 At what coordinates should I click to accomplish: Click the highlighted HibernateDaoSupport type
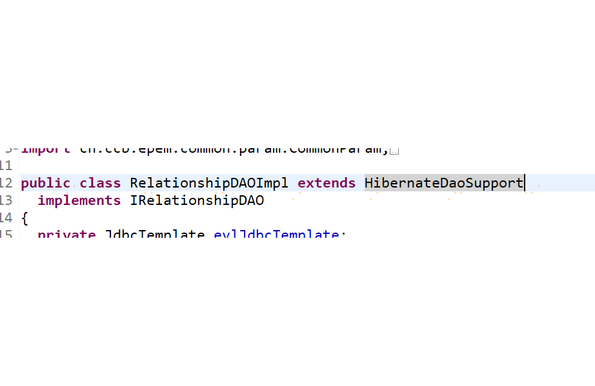(444, 184)
